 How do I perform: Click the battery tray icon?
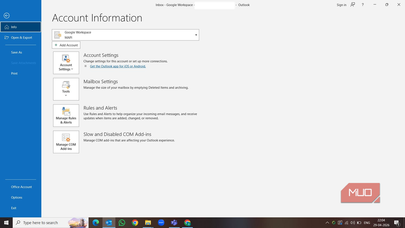(359, 223)
